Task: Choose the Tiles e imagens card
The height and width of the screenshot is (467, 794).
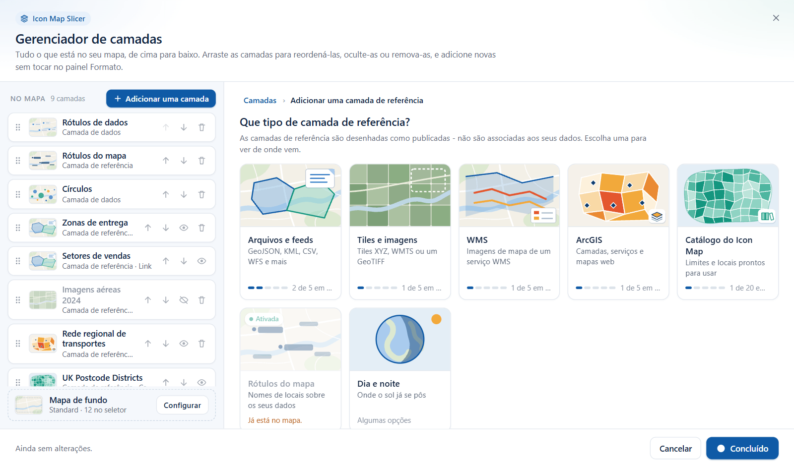Action: [400, 232]
